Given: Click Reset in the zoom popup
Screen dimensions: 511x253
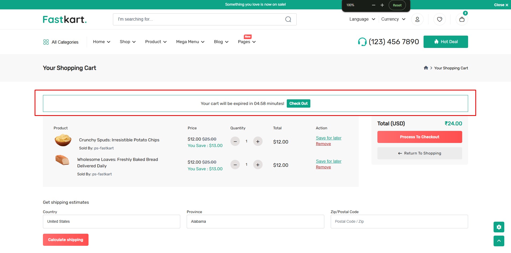Looking at the screenshot, I should [x=397, y=5].
